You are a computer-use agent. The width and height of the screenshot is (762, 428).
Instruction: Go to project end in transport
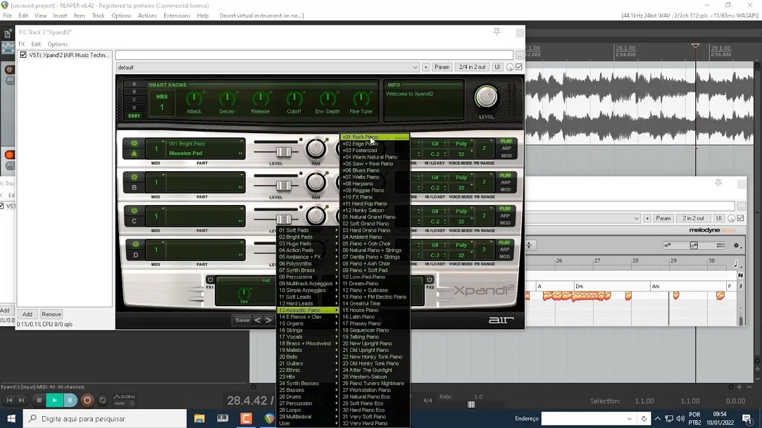click(23, 400)
